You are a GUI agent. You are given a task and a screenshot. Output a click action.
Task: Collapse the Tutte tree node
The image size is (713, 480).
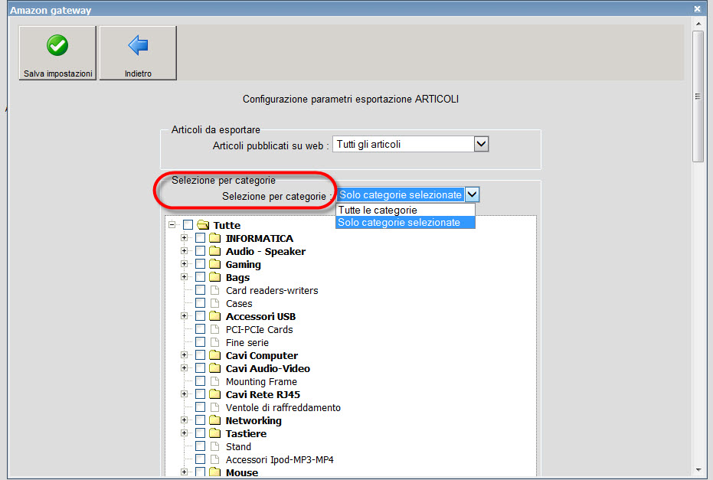tap(172, 224)
